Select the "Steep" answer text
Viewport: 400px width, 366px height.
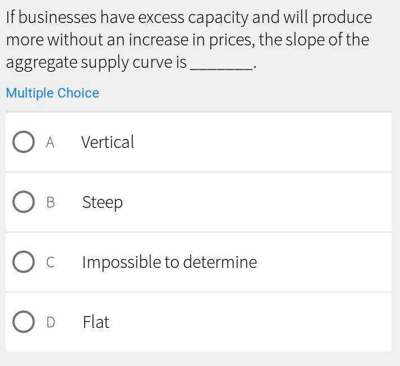[102, 202]
